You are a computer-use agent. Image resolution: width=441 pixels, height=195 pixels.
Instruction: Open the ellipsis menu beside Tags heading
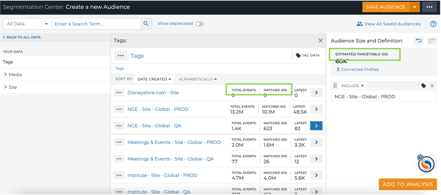click(x=121, y=56)
